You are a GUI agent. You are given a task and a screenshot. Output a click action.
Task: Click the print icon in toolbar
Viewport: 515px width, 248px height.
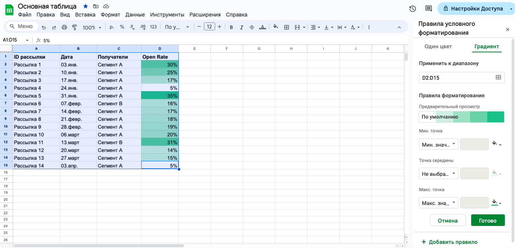(x=64, y=27)
